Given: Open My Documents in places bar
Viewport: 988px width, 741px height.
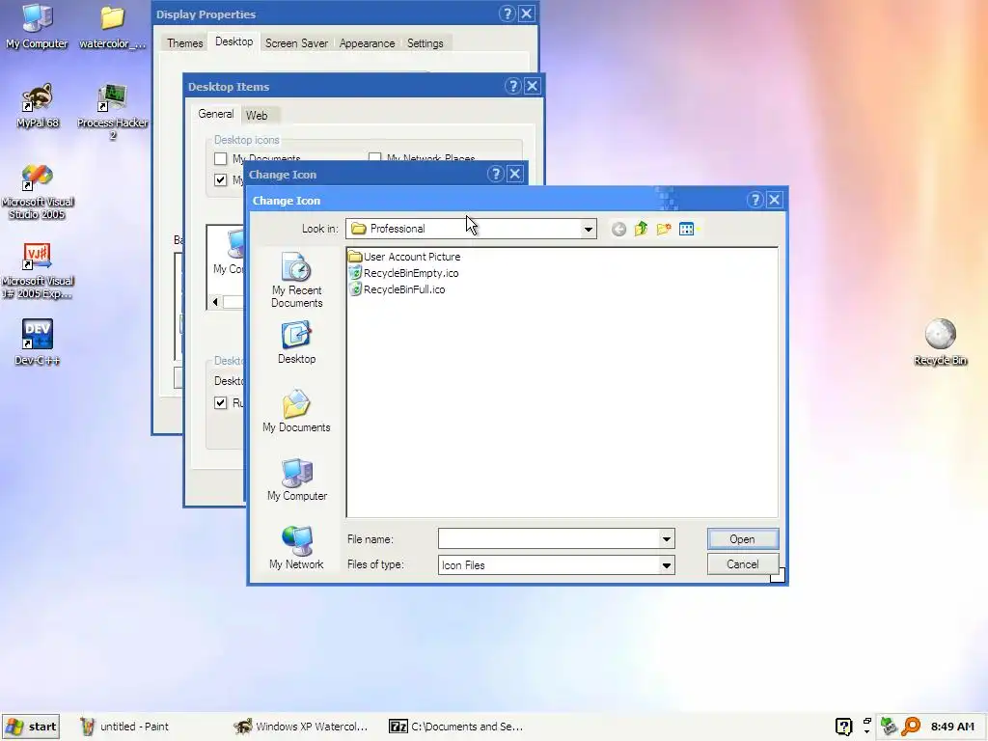Looking at the screenshot, I should click(296, 411).
